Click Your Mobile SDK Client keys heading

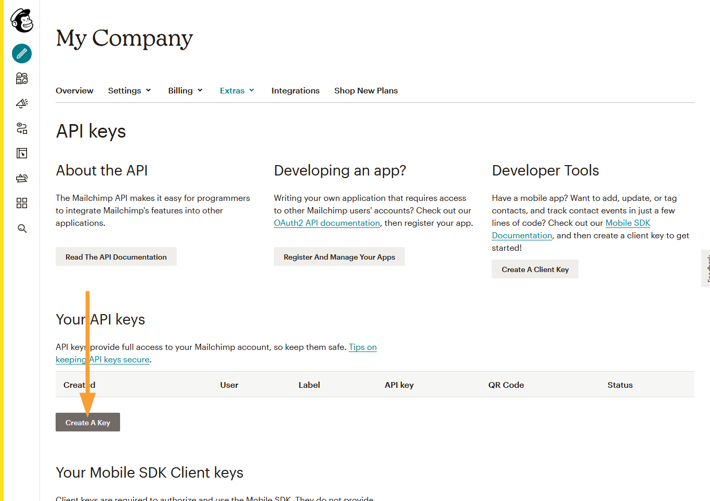150,472
